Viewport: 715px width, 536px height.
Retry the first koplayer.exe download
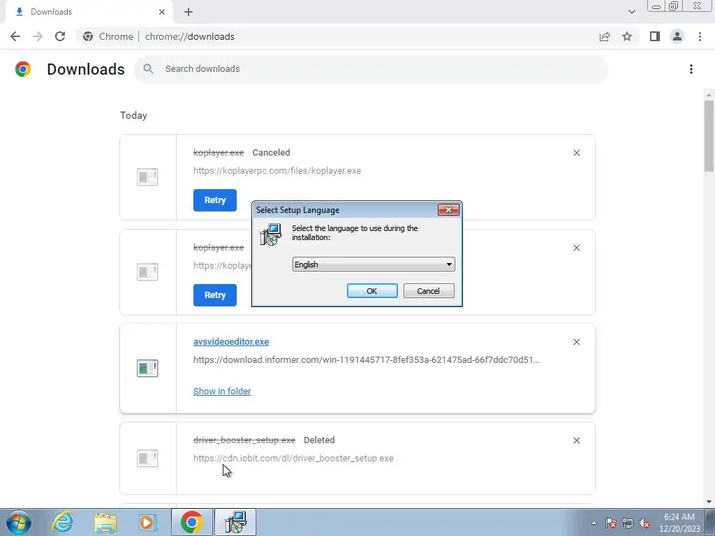click(x=215, y=200)
